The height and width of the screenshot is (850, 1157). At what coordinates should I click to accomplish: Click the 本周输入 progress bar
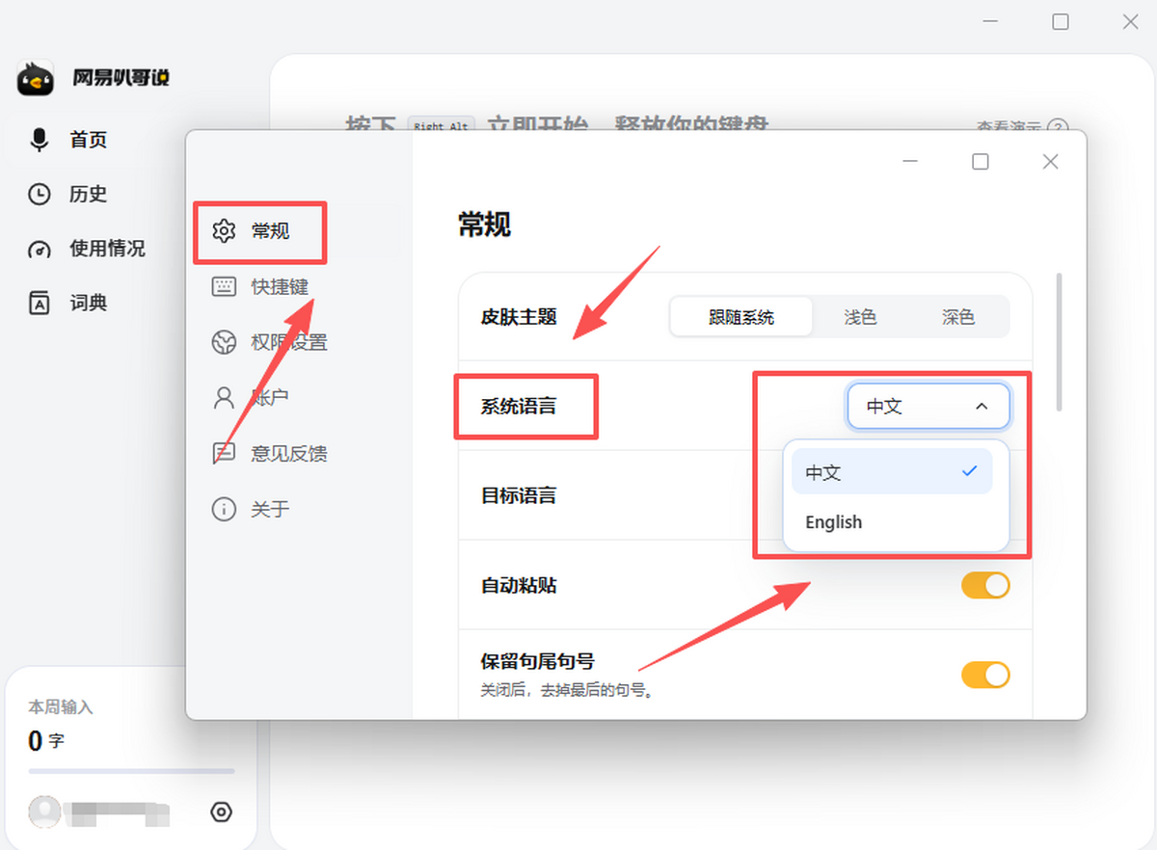(x=131, y=771)
